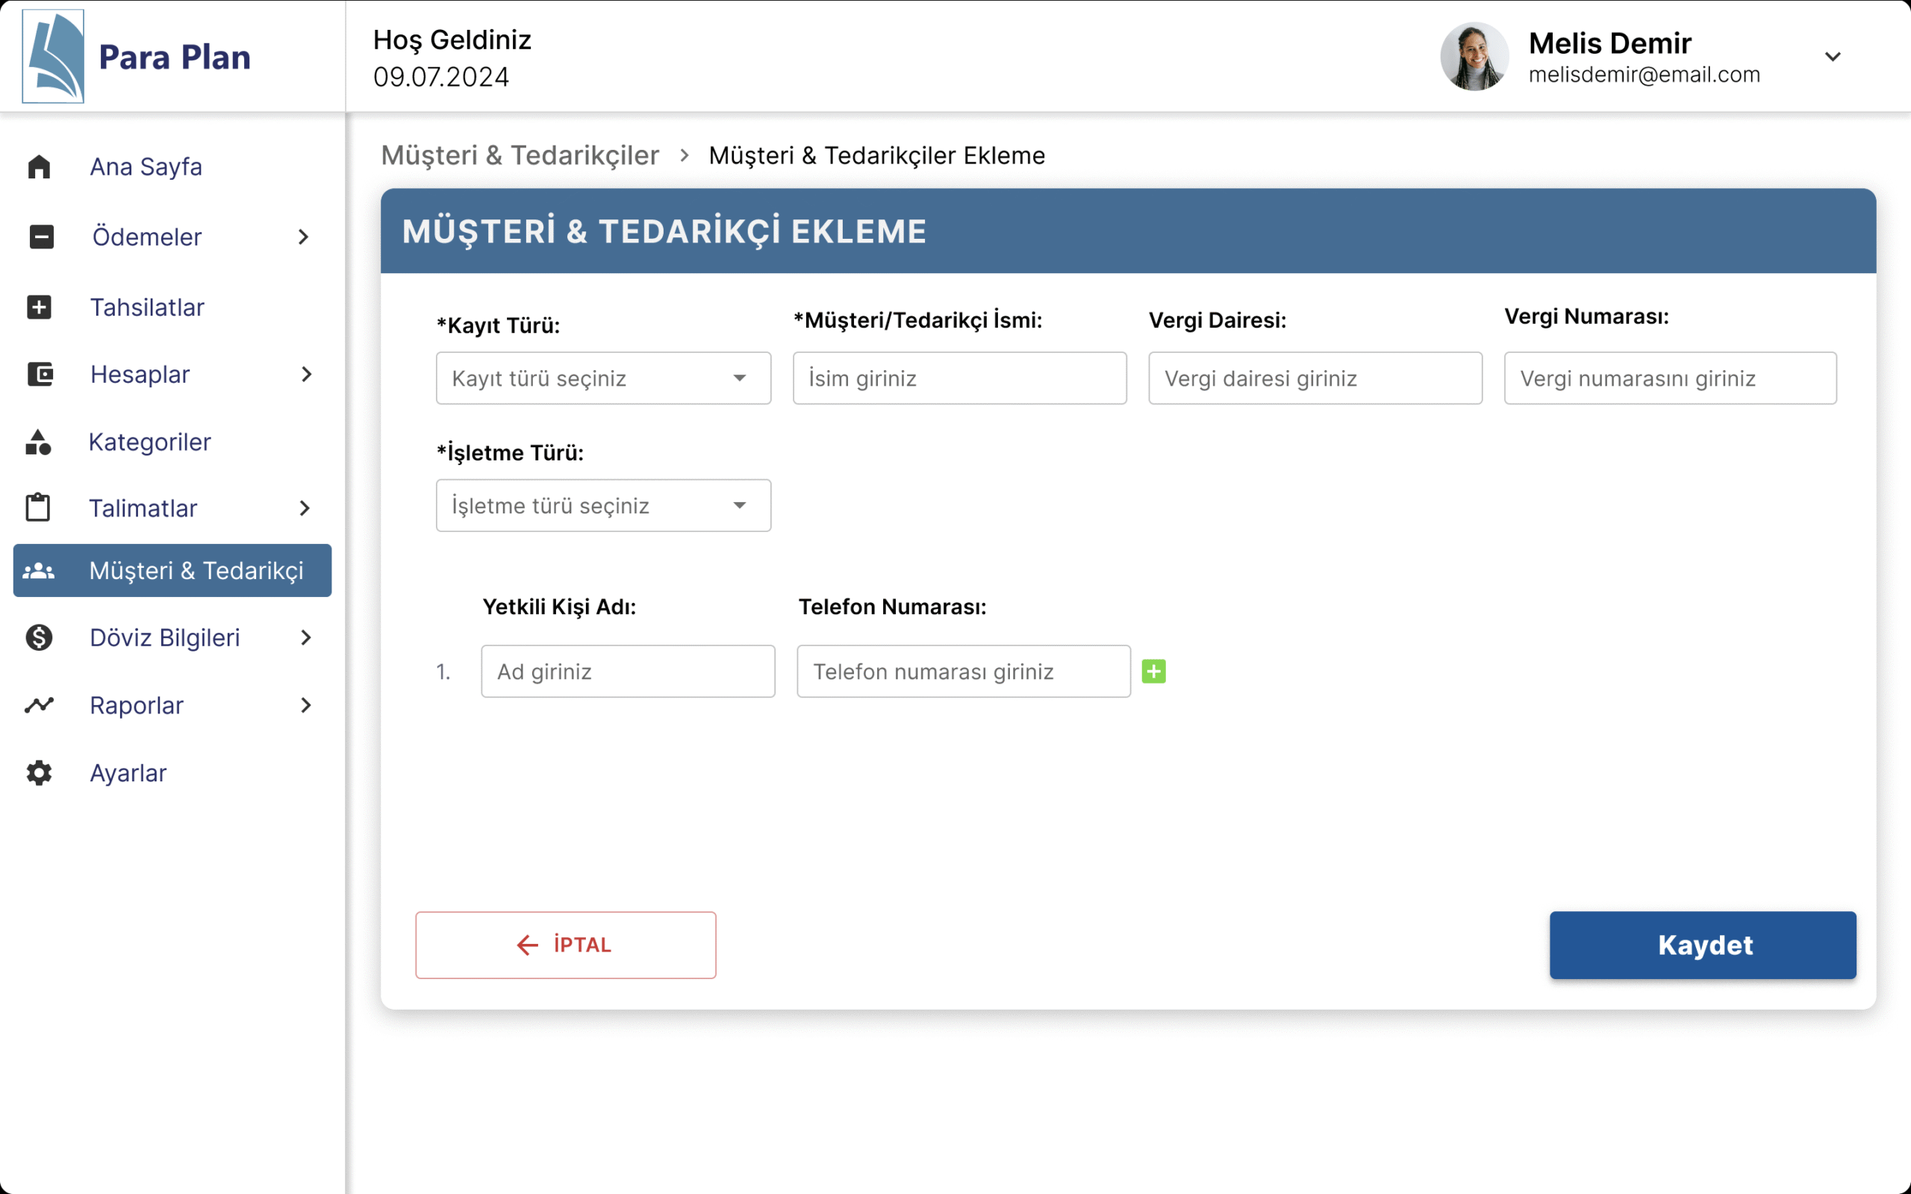Select Müşteri & Tedarikçi menu item
The width and height of the screenshot is (1911, 1194).
172,570
